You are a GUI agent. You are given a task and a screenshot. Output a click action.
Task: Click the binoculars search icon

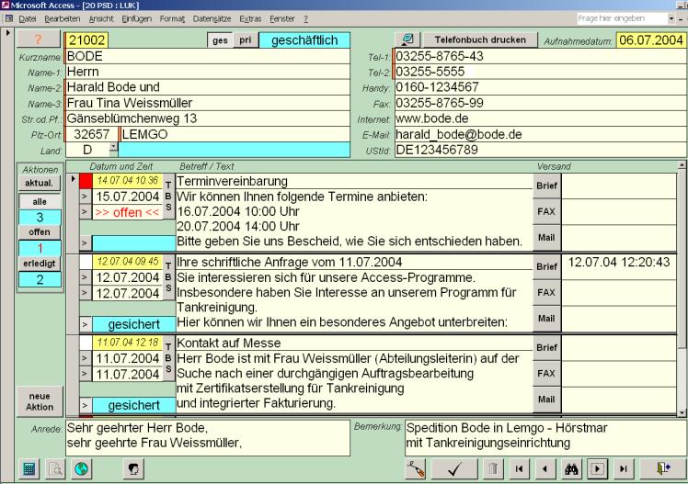tap(570, 468)
